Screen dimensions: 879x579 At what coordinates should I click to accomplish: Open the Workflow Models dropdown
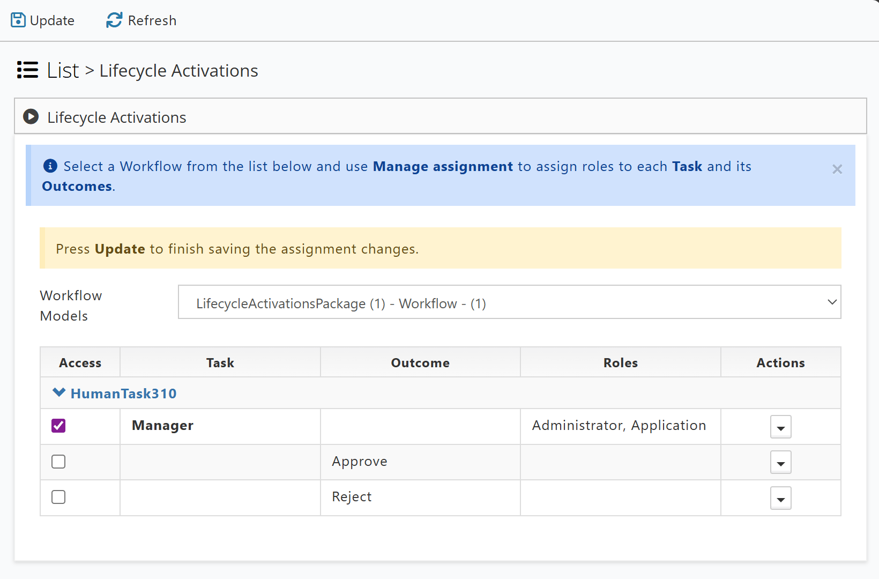pyautogui.click(x=509, y=302)
